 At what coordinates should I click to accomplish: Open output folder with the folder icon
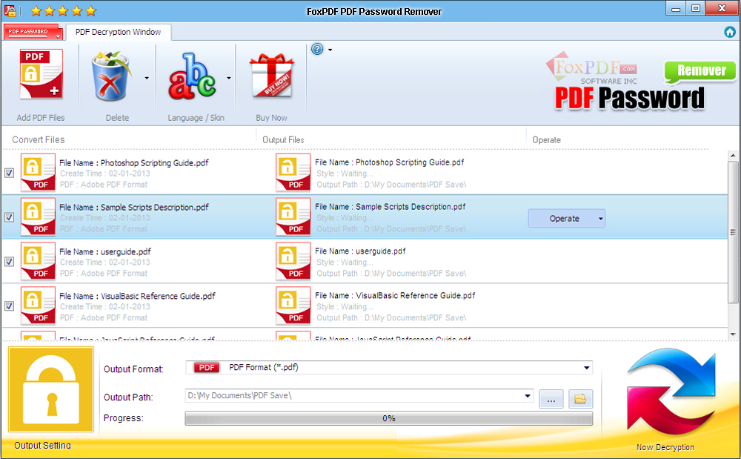[580, 399]
